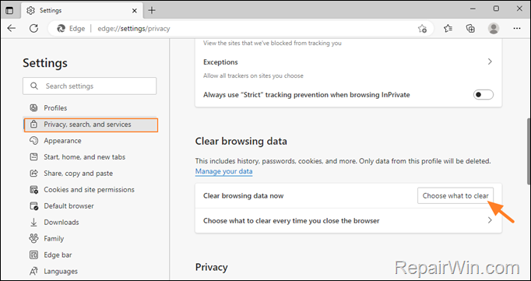Open Default browser settings
The image size is (531, 281).
pos(69,205)
